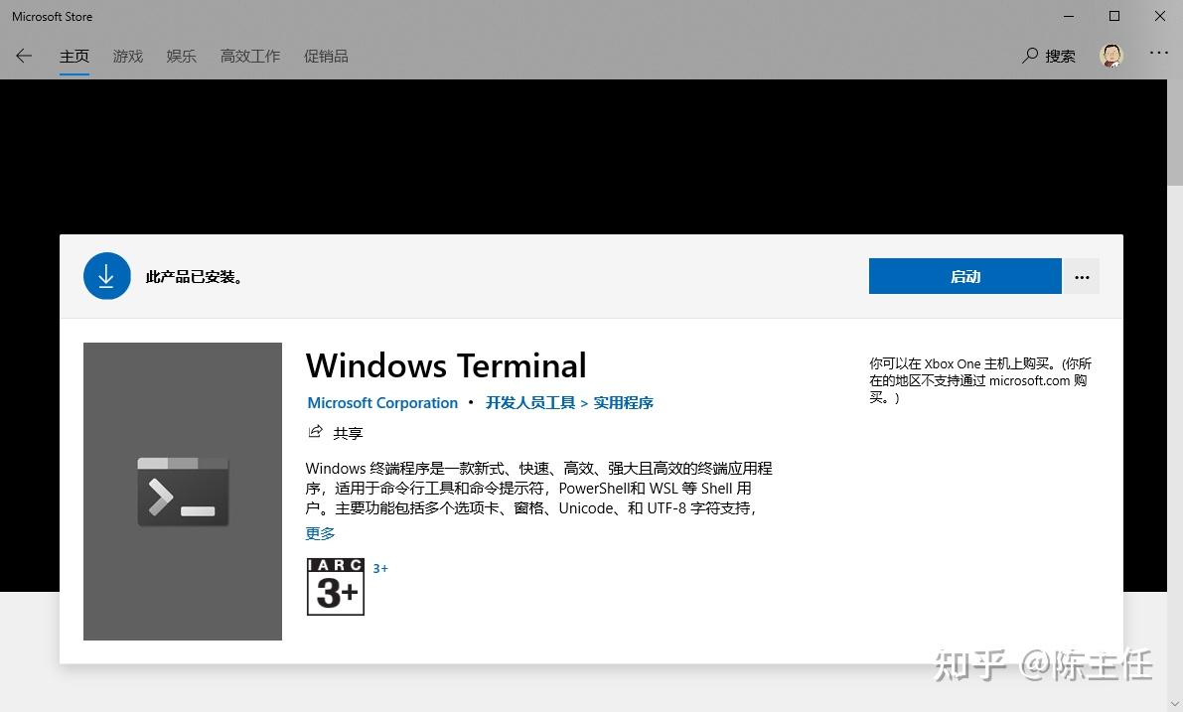Screen dimensions: 1183x712
Task: Open the Microsoft Corporation publisher link
Action: pyautogui.click(x=382, y=402)
